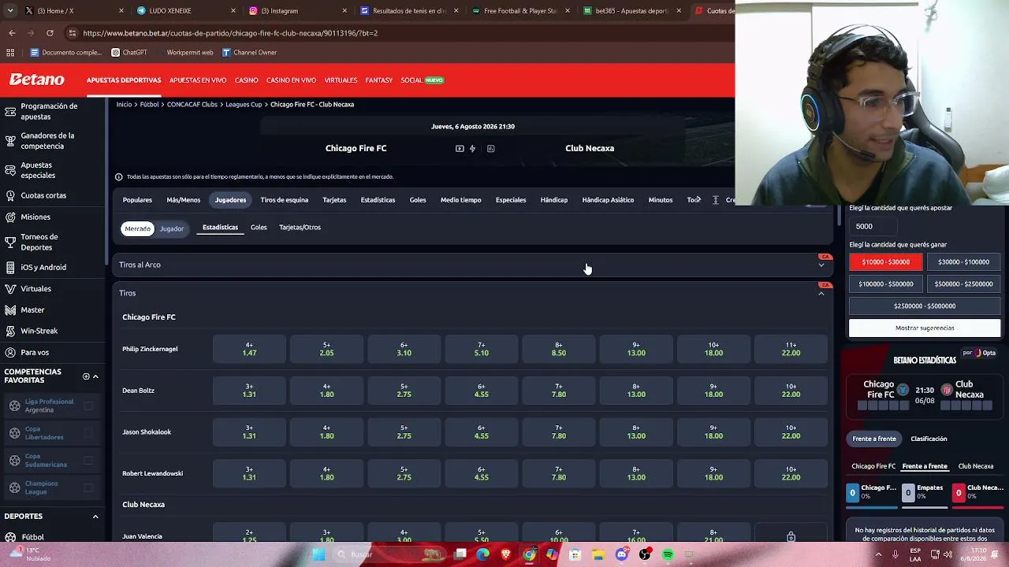Select the $10000 - $30000 win range
This screenshot has width=1009, height=567.
[x=886, y=262]
